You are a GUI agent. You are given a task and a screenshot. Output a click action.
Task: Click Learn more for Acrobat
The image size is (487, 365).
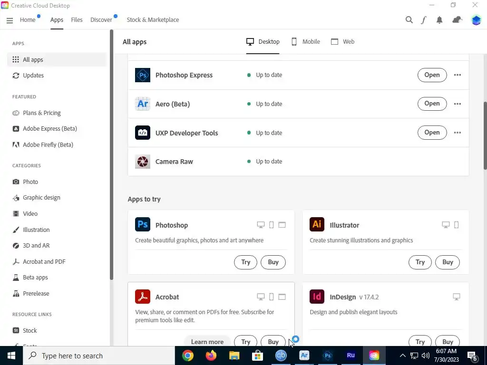[x=207, y=341]
